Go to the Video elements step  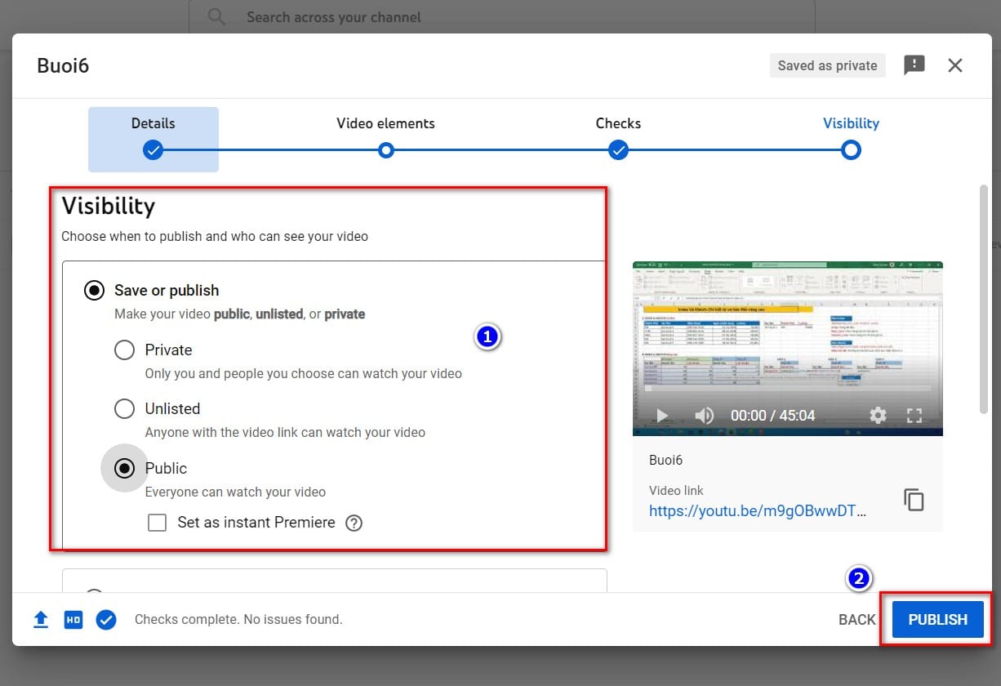coord(386,137)
